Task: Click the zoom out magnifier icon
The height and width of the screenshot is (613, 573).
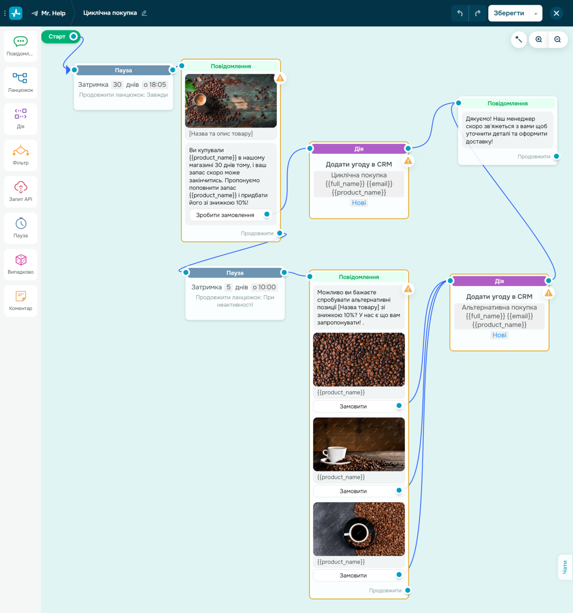Action: pyautogui.click(x=557, y=40)
